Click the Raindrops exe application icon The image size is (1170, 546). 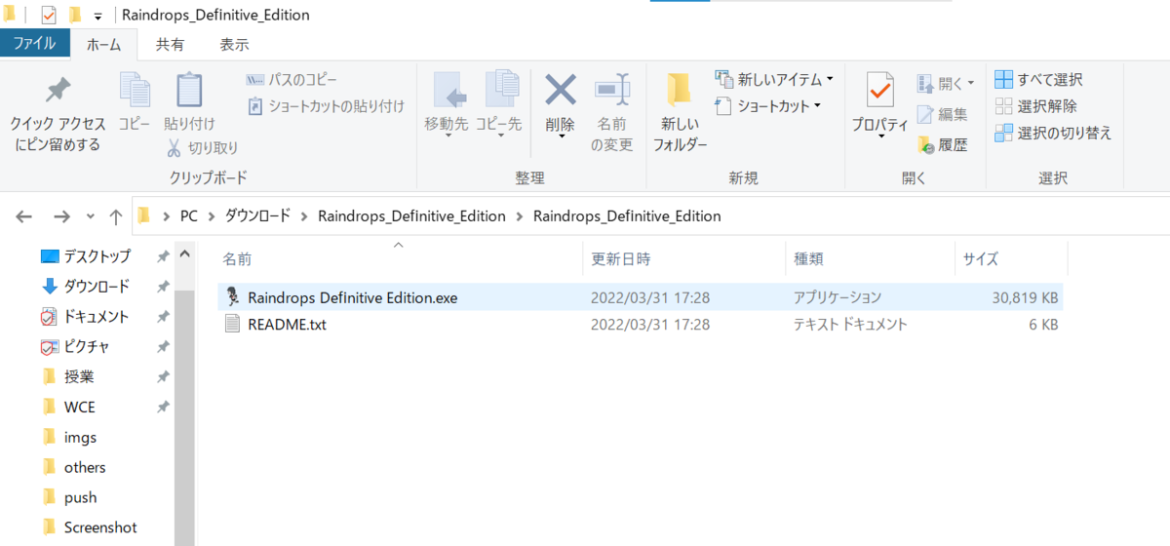pos(231,297)
